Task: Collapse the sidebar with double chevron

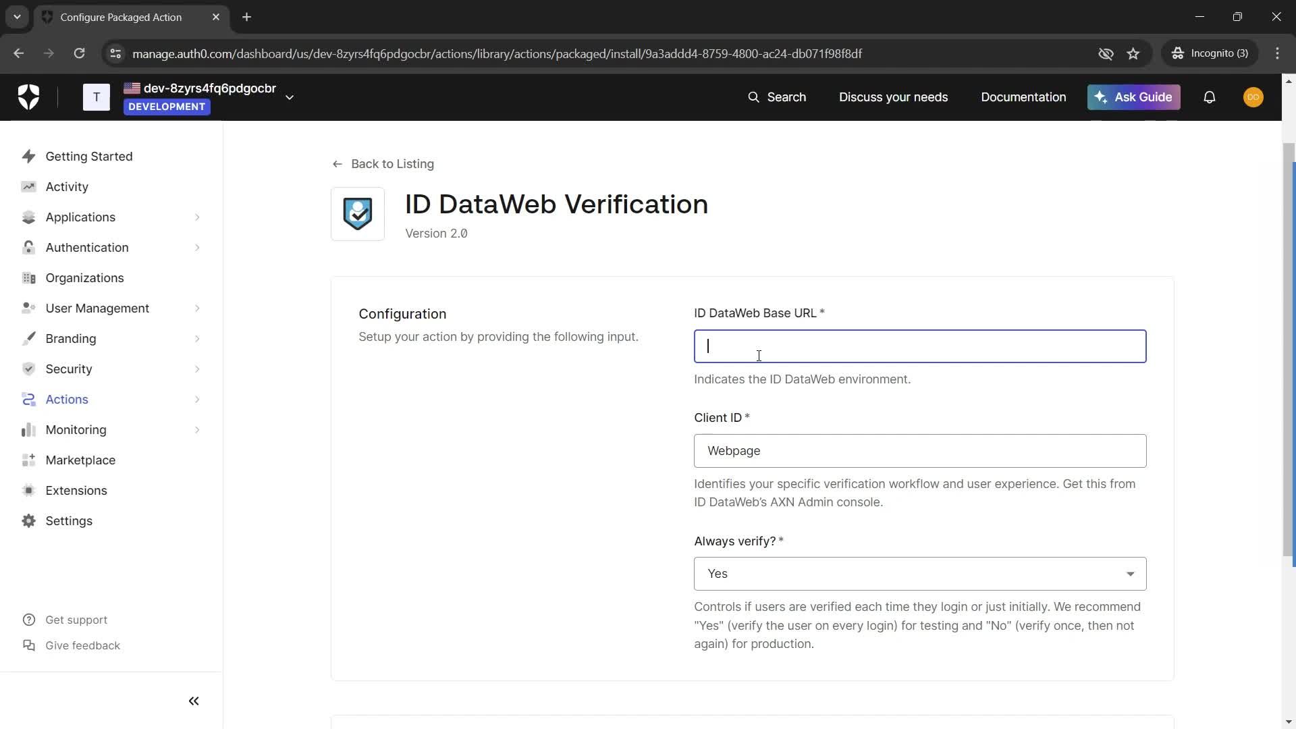Action: point(194,701)
